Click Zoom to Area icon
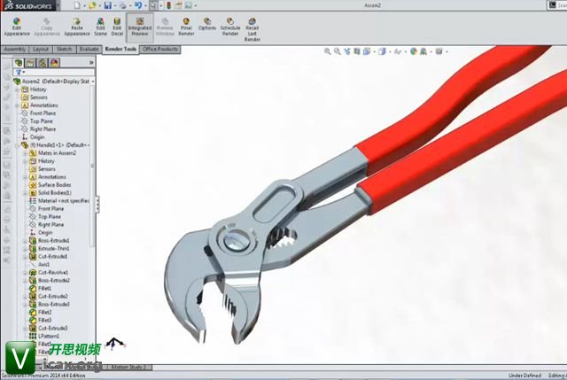The height and width of the screenshot is (380, 567). pyautogui.click(x=338, y=51)
